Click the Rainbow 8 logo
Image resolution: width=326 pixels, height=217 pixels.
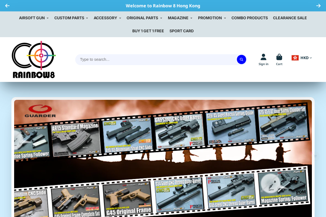tap(34, 59)
